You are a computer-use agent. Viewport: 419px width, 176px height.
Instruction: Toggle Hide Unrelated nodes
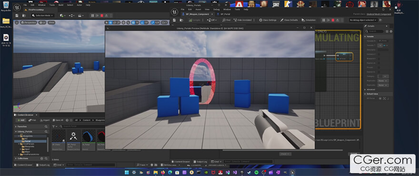pos(242,20)
